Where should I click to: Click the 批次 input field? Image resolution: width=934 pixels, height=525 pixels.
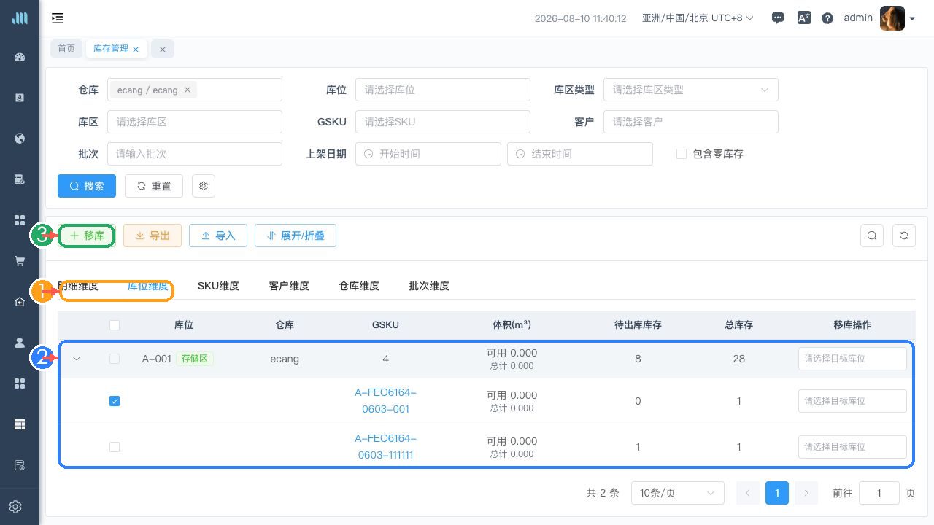[x=195, y=154]
